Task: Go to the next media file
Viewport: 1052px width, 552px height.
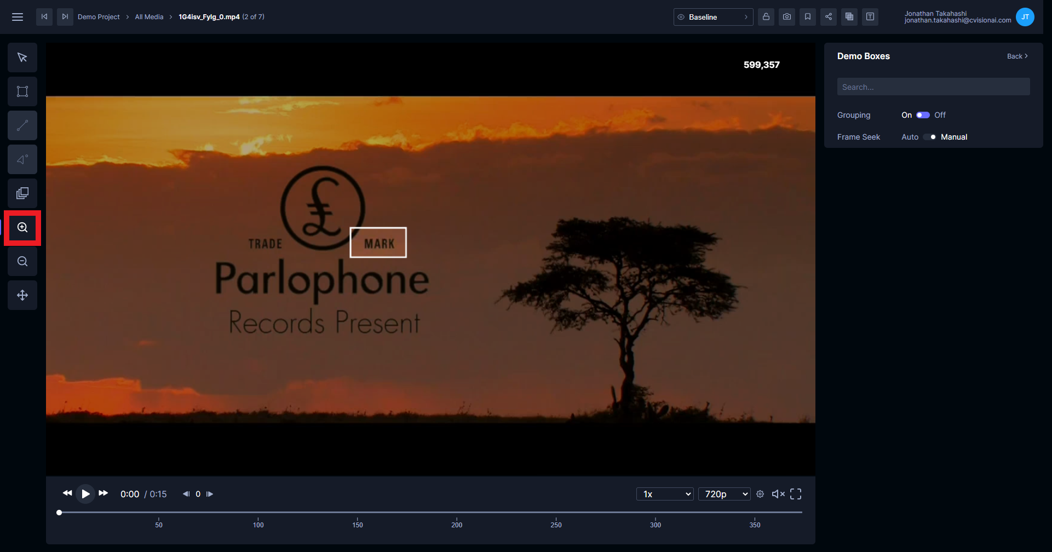Action: coord(65,17)
